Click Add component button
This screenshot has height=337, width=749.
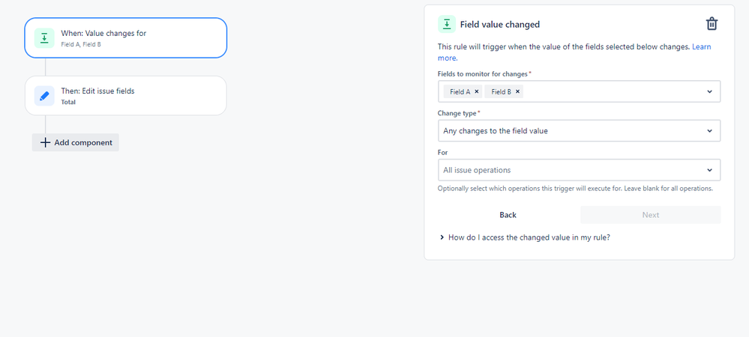(x=76, y=142)
